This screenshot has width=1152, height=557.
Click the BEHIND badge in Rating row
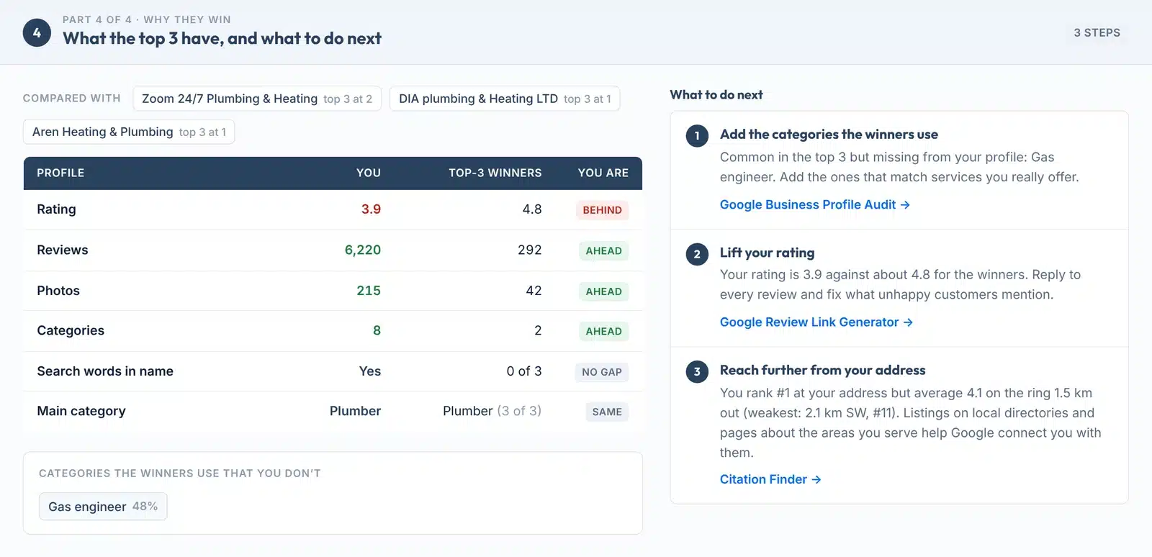point(602,210)
